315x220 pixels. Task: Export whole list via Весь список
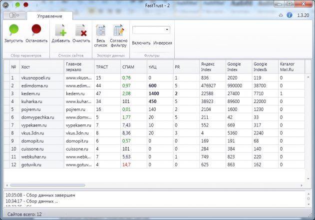[x=101, y=36]
